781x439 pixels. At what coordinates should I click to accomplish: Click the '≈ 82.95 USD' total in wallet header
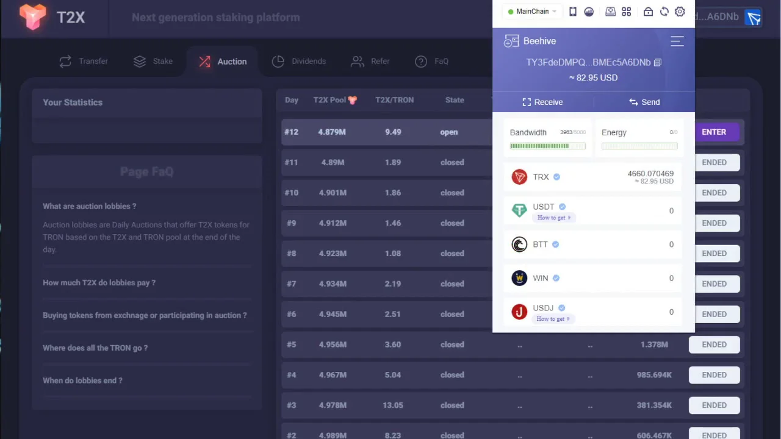(x=593, y=78)
